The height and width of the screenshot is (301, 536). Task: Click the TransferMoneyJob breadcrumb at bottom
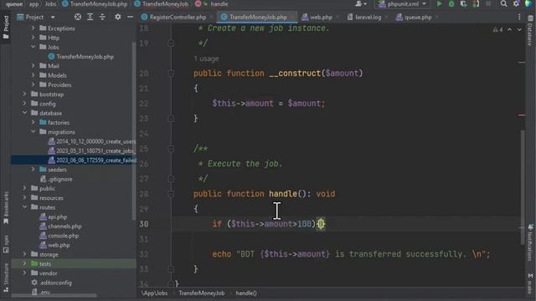(x=202, y=293)
